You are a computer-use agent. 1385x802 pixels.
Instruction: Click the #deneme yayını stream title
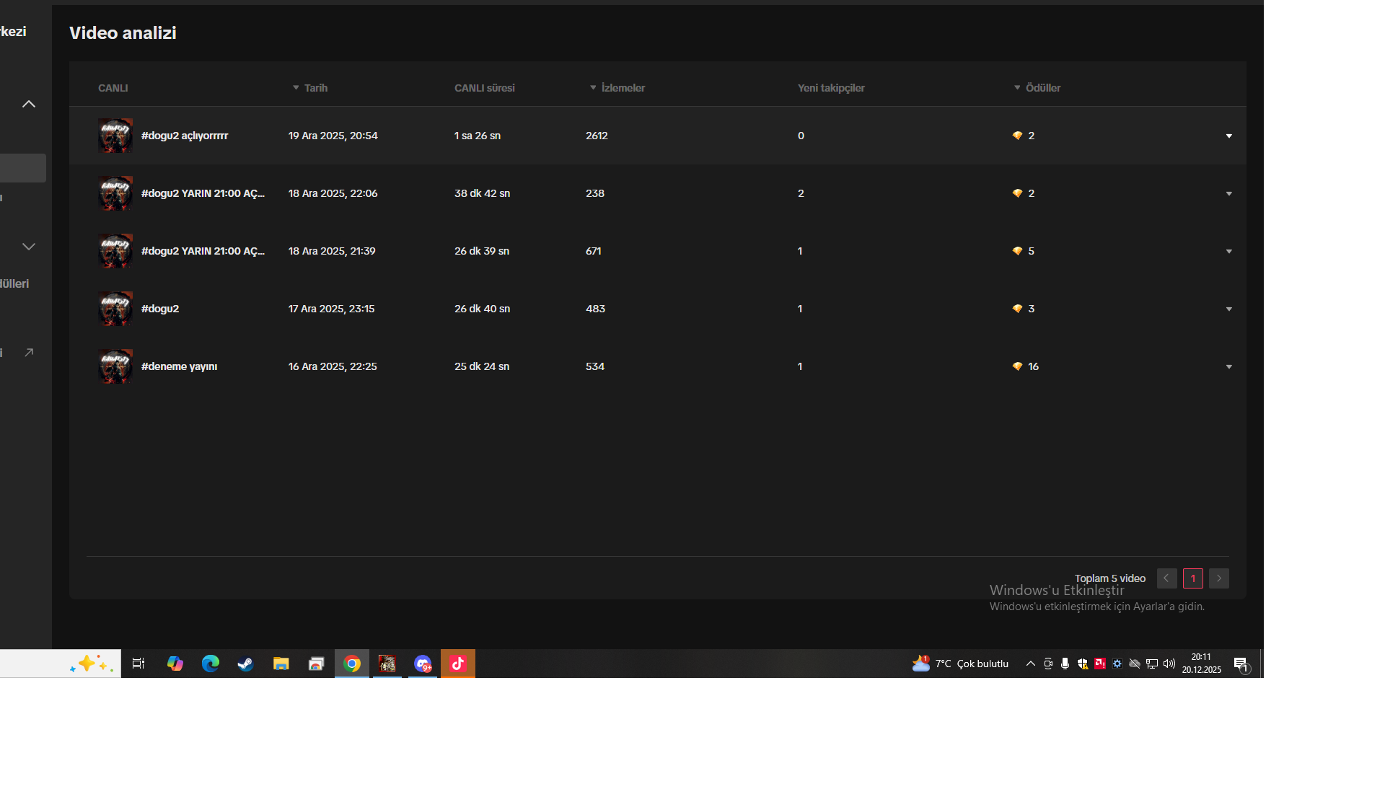pyautogui.click(x=179, y=366)
